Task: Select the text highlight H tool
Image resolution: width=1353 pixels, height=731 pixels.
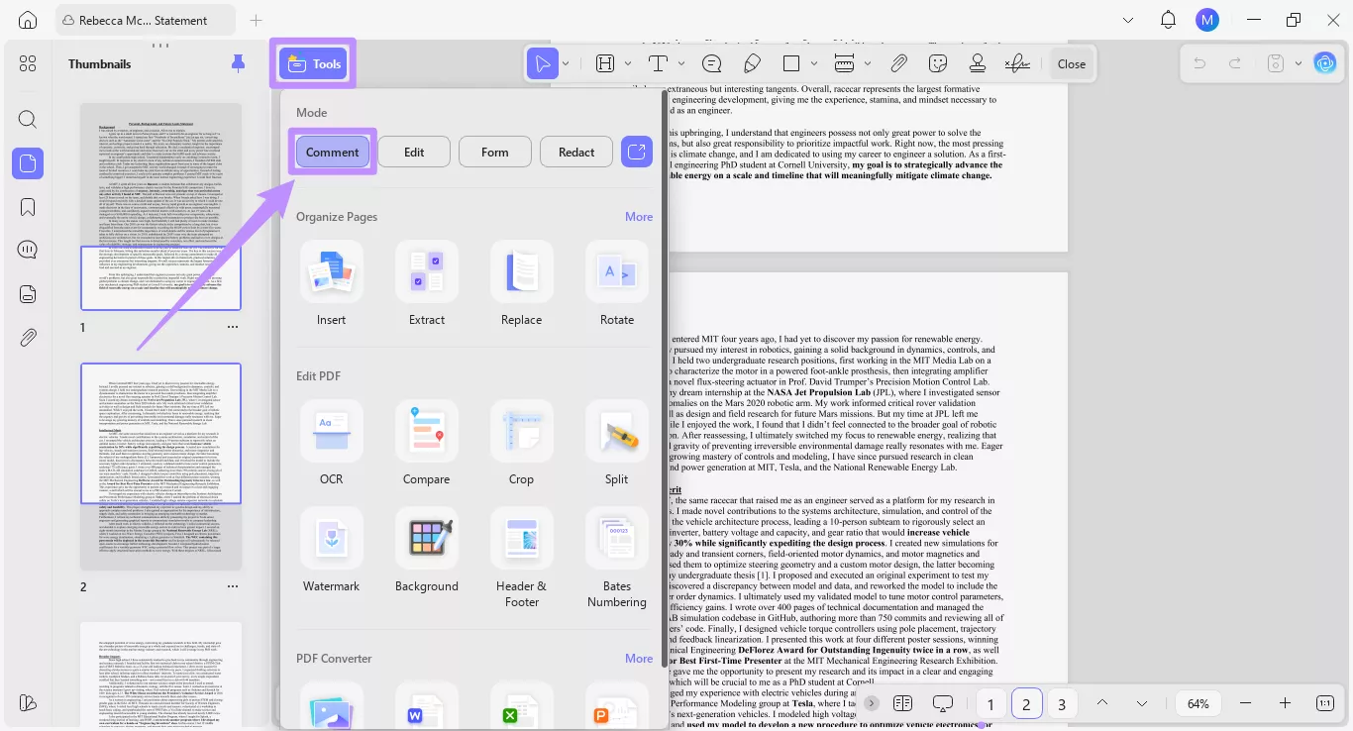Action: (x=604, y=63)
